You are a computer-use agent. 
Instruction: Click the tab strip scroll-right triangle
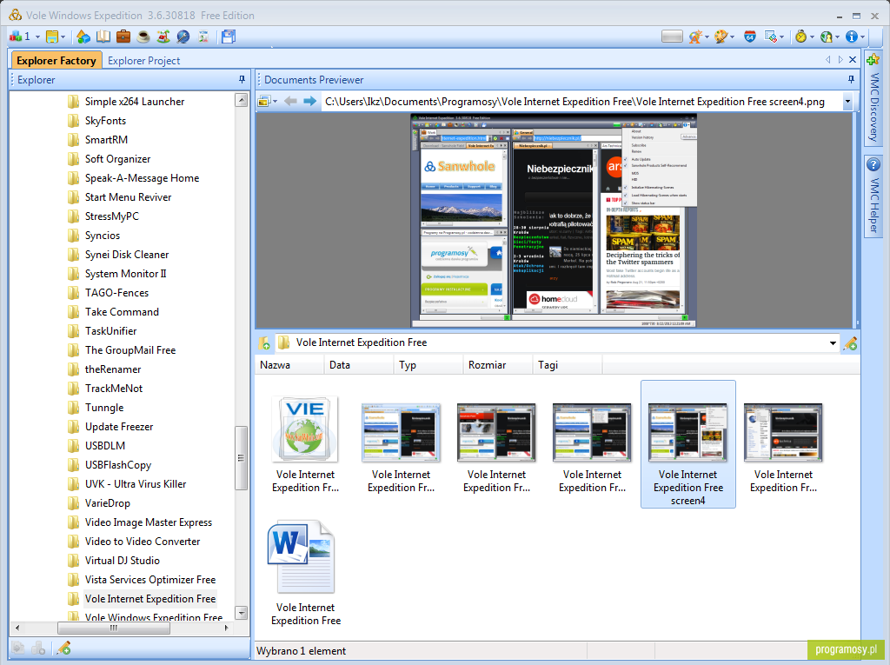coord(840,60)
